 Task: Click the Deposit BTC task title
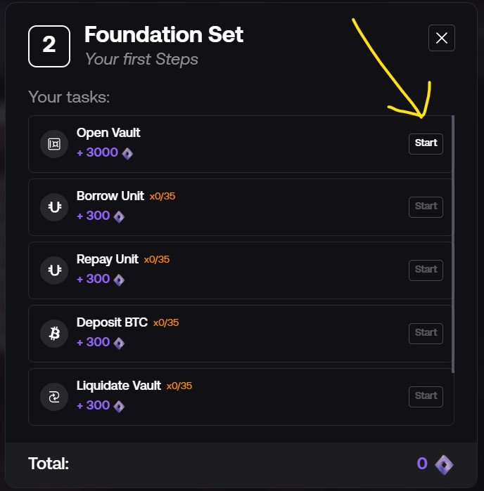112,322
